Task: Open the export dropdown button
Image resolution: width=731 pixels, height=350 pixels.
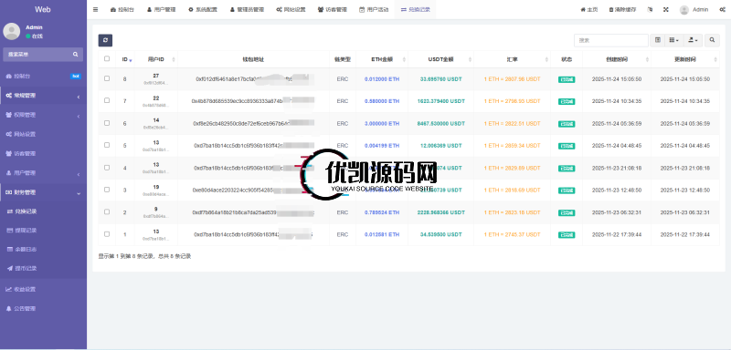Action: 694,40
